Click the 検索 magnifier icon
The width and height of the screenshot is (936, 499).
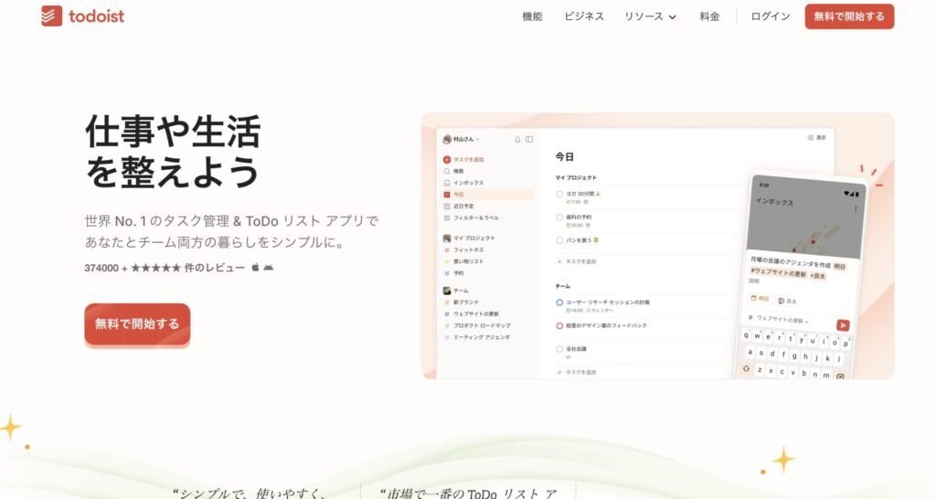click(x=446, y=171)
